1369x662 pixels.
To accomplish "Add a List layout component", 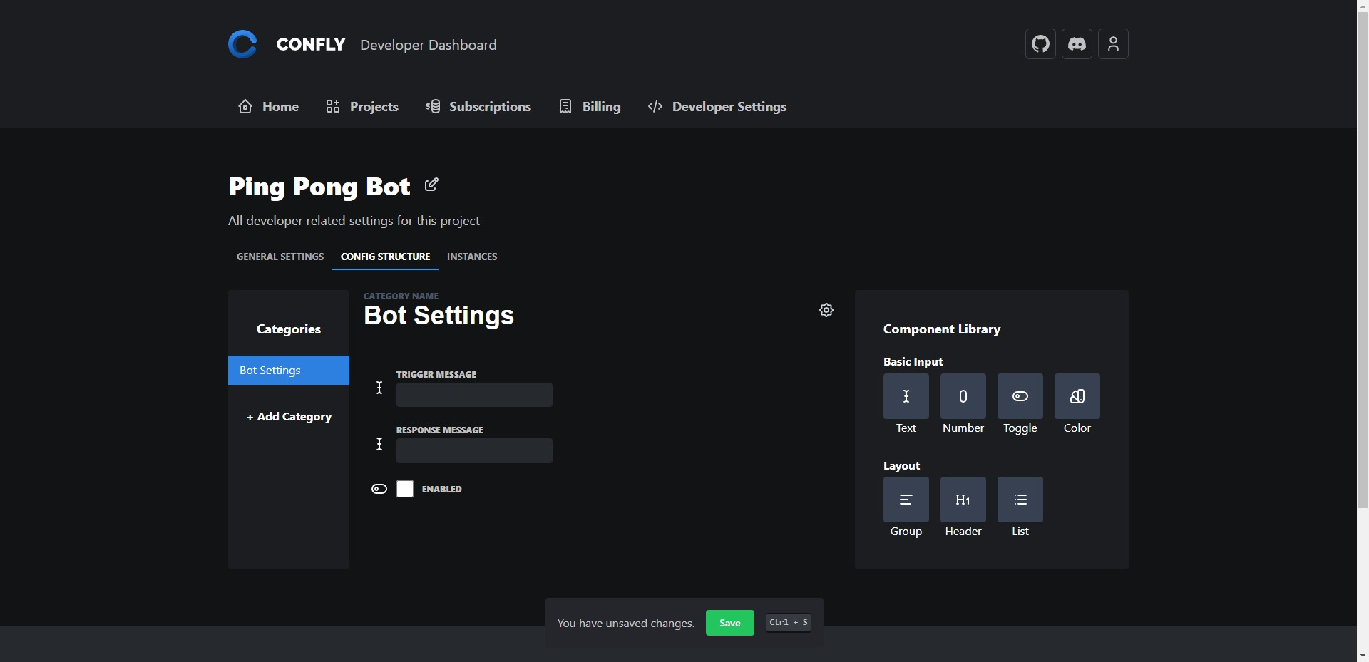I will [1020, 500].
